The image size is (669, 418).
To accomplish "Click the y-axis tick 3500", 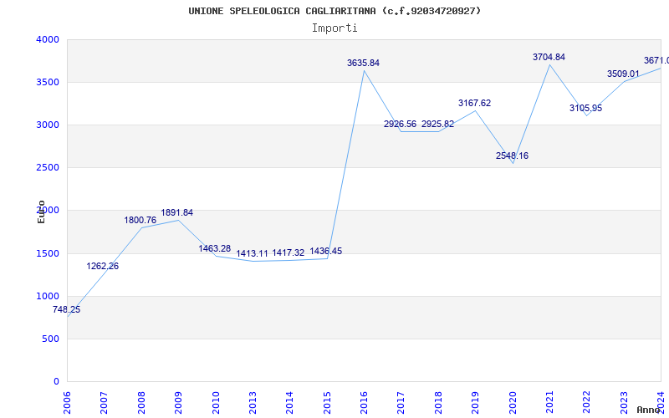I will (48, 82).
